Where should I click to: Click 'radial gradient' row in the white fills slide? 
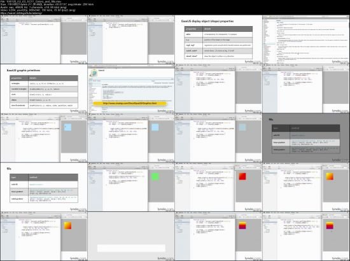pyautogui.click(x=44, y=199)
